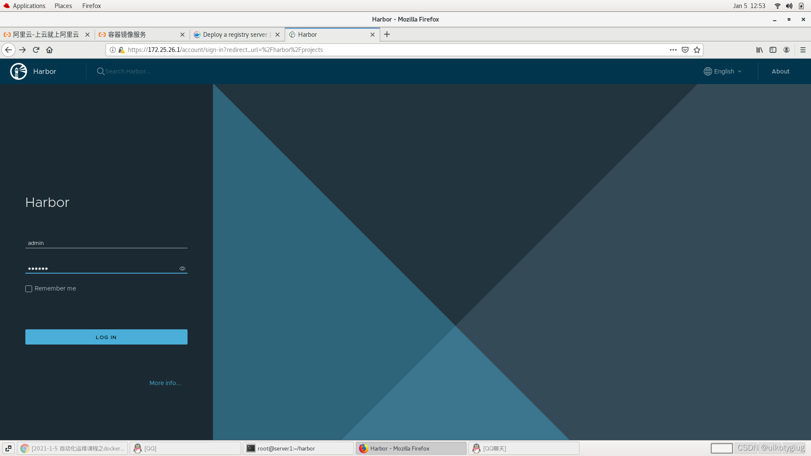Click the Harbor logo icon in header
This screenshot has height=456, width=811.
coord(19,71)
